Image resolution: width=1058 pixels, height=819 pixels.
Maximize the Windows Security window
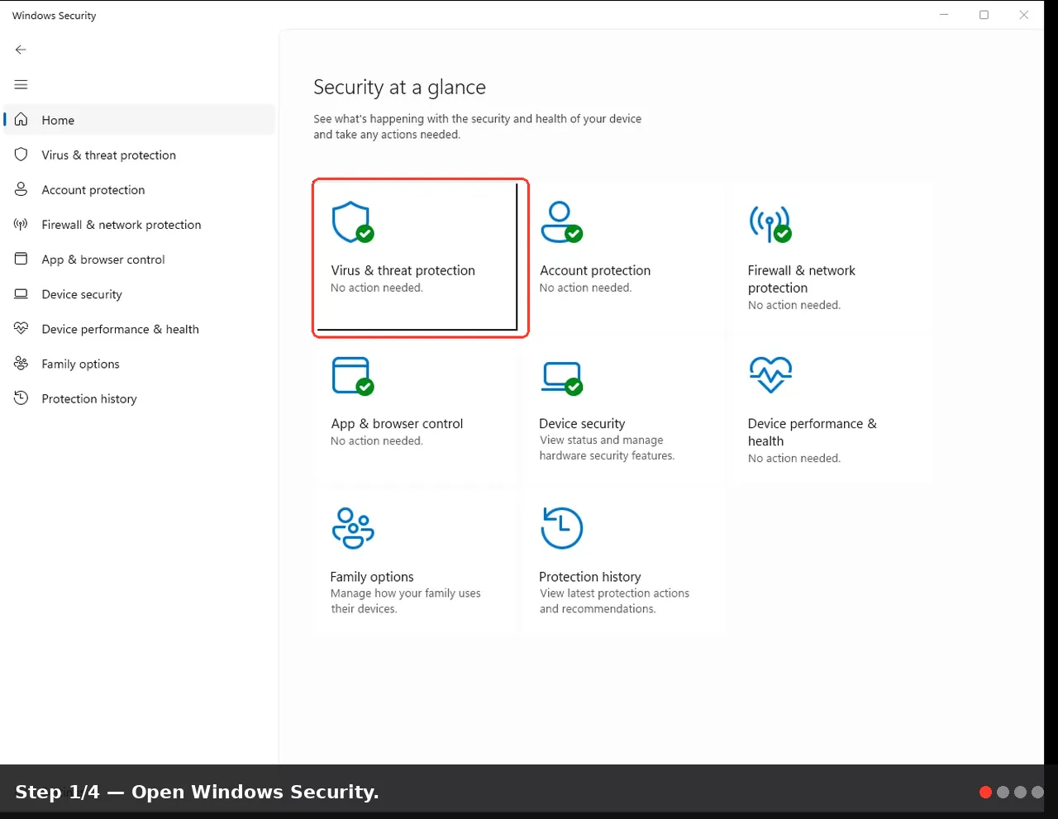[x=984, y=15]
